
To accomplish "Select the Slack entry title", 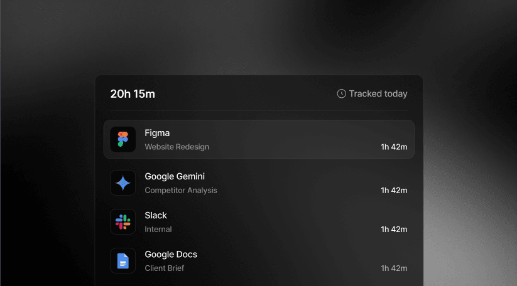I will (156, 215).
